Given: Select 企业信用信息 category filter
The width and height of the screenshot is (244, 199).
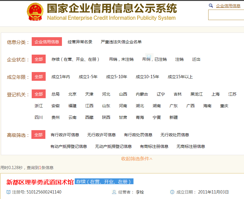Looking at the screenshot, I should (x=47, y=42).
